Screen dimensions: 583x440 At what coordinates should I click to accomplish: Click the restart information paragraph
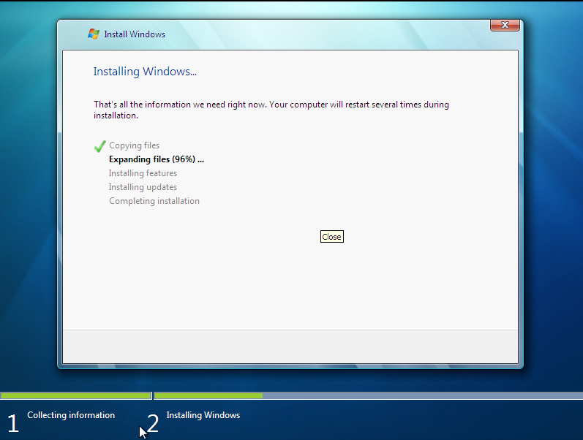click(x=271, y=110)
